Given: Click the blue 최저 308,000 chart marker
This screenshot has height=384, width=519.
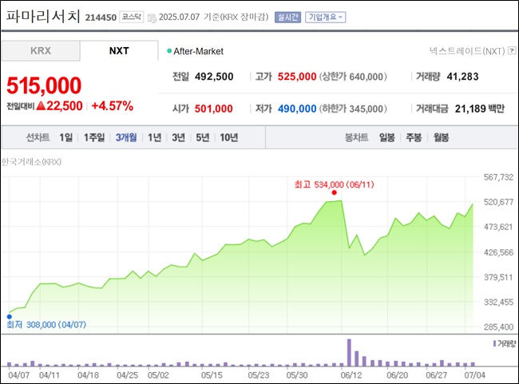Looking at the screenshot, I should pos(10,316).
